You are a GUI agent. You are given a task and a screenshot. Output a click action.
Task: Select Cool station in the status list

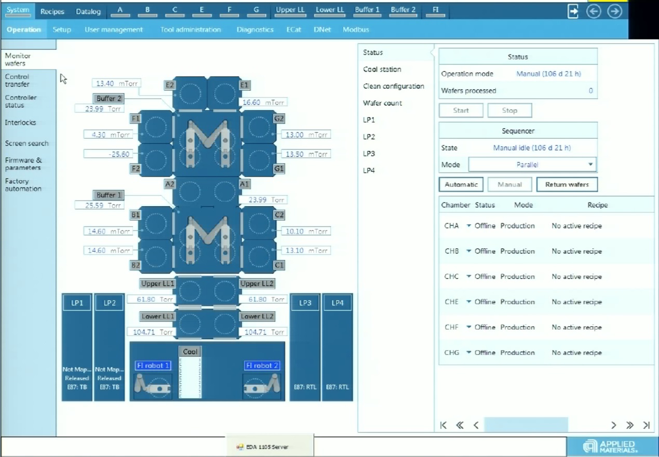[x=382, y=70]
